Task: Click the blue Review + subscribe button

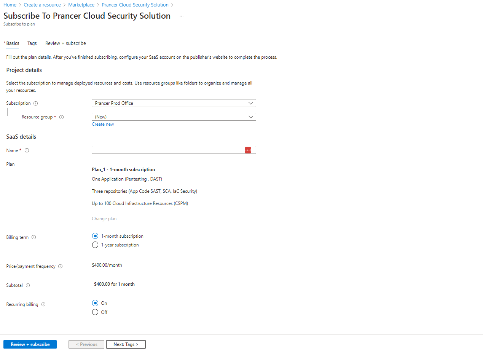Action: coord(30,344)
